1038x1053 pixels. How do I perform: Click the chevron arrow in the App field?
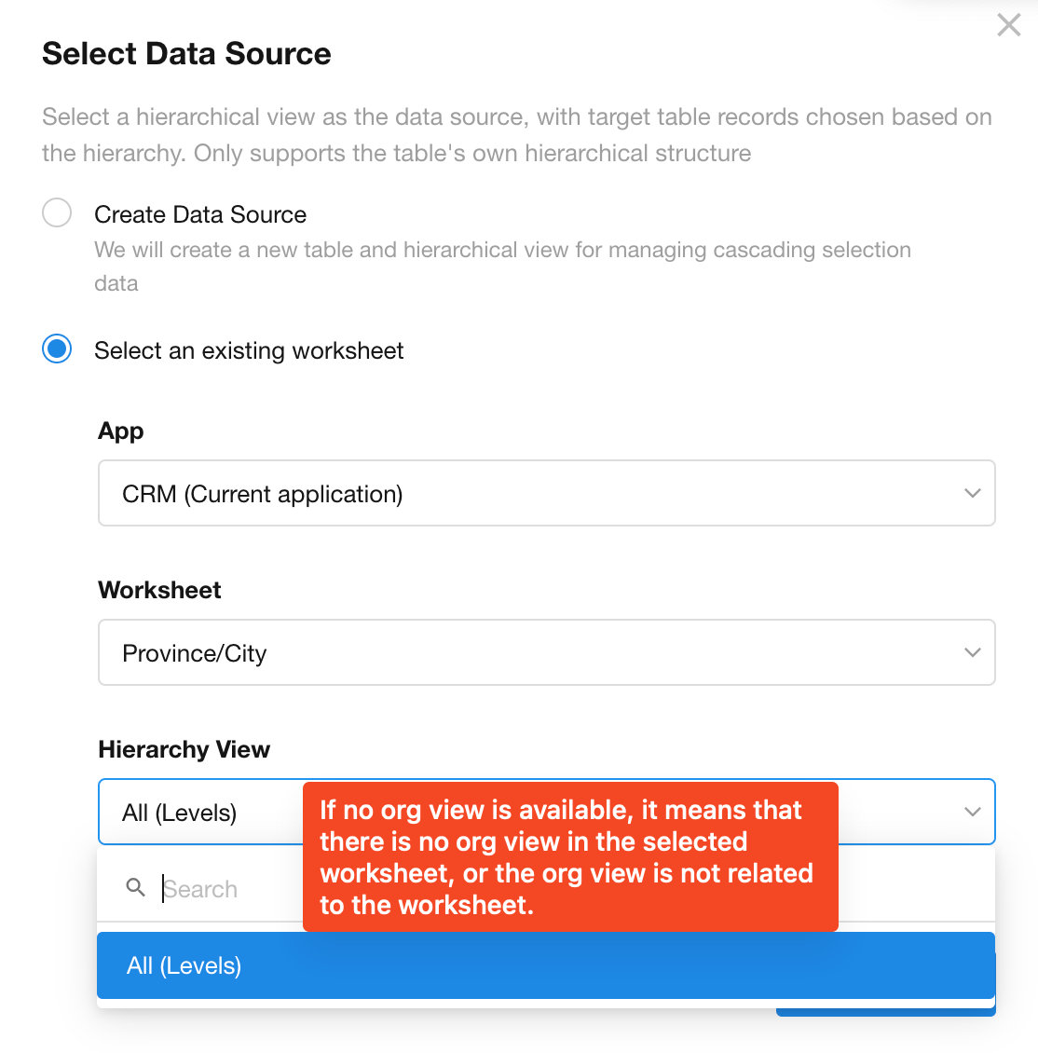click(972, 493)
